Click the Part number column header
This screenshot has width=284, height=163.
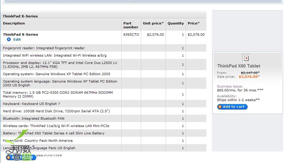click(130, 25)
